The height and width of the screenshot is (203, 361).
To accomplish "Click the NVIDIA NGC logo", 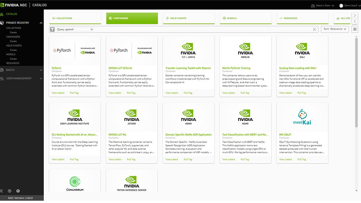I will pyautogui.click(x=14, y=5).
